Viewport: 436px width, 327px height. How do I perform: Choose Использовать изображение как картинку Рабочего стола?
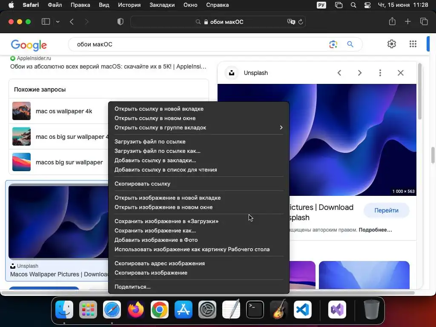(198, 250)
